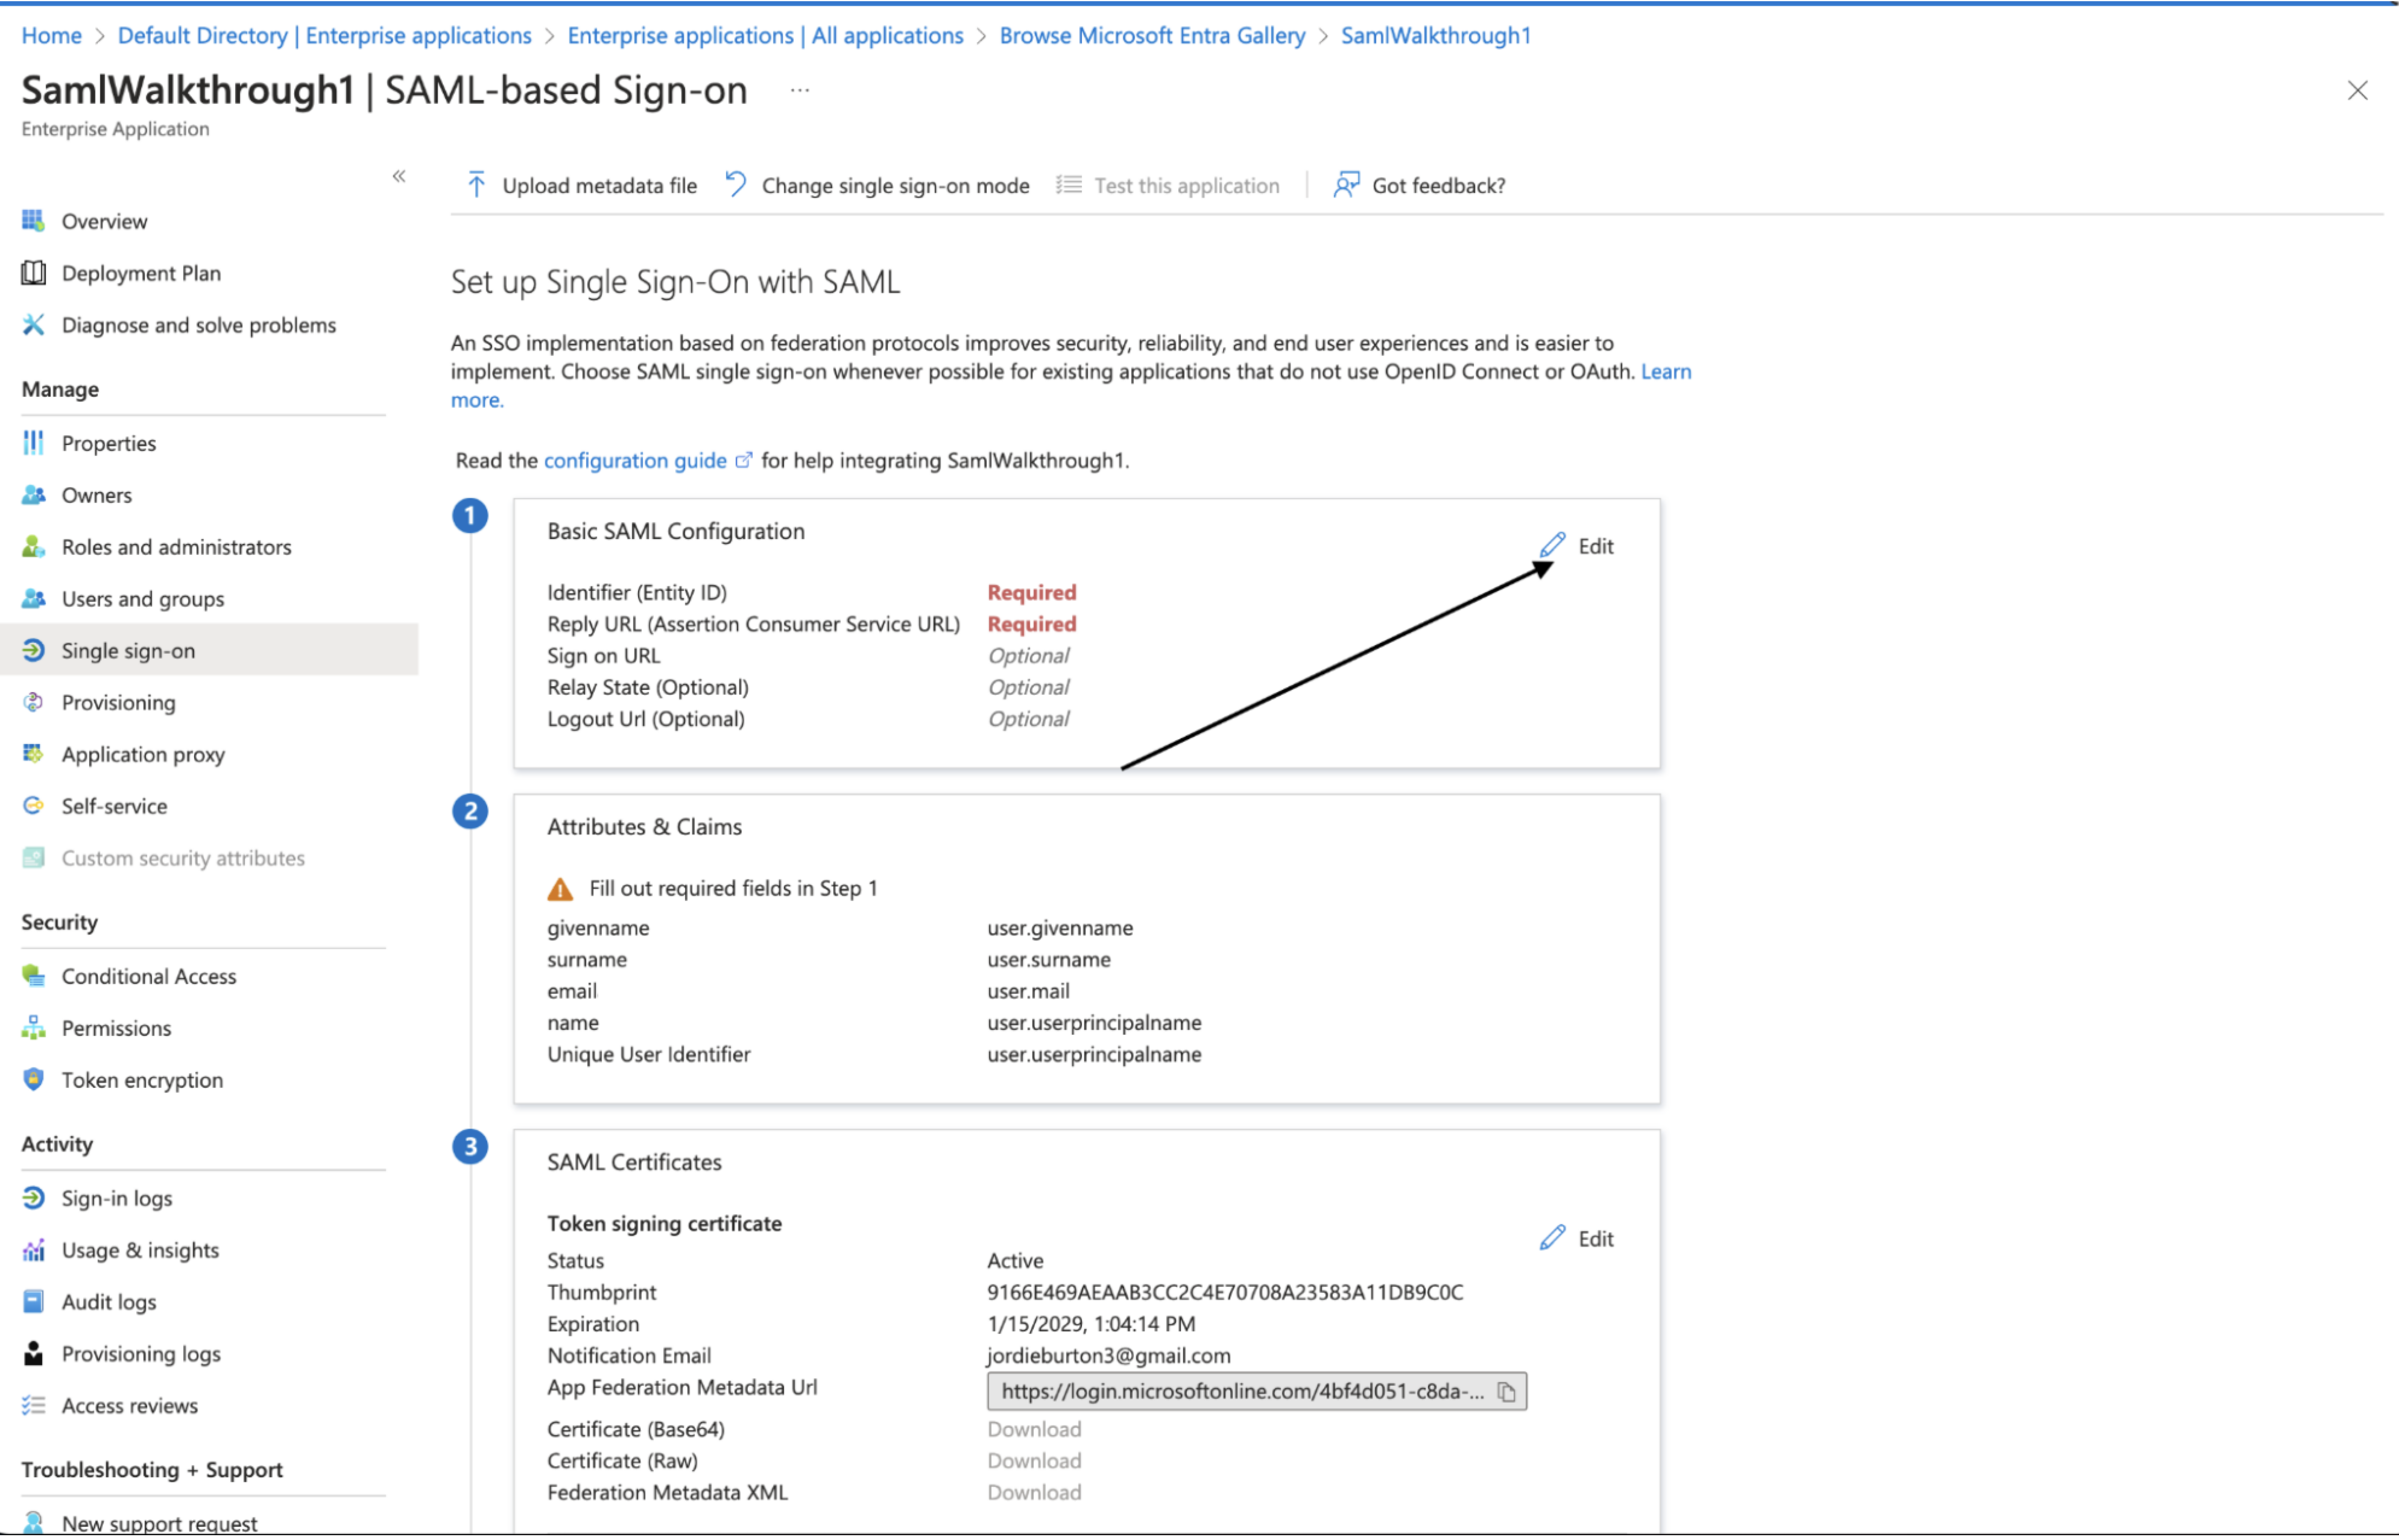This screenshot has width=2399, height=1540.
Task: Close the SAML-based Sign-on blade
Action: tap(2357, 91)
